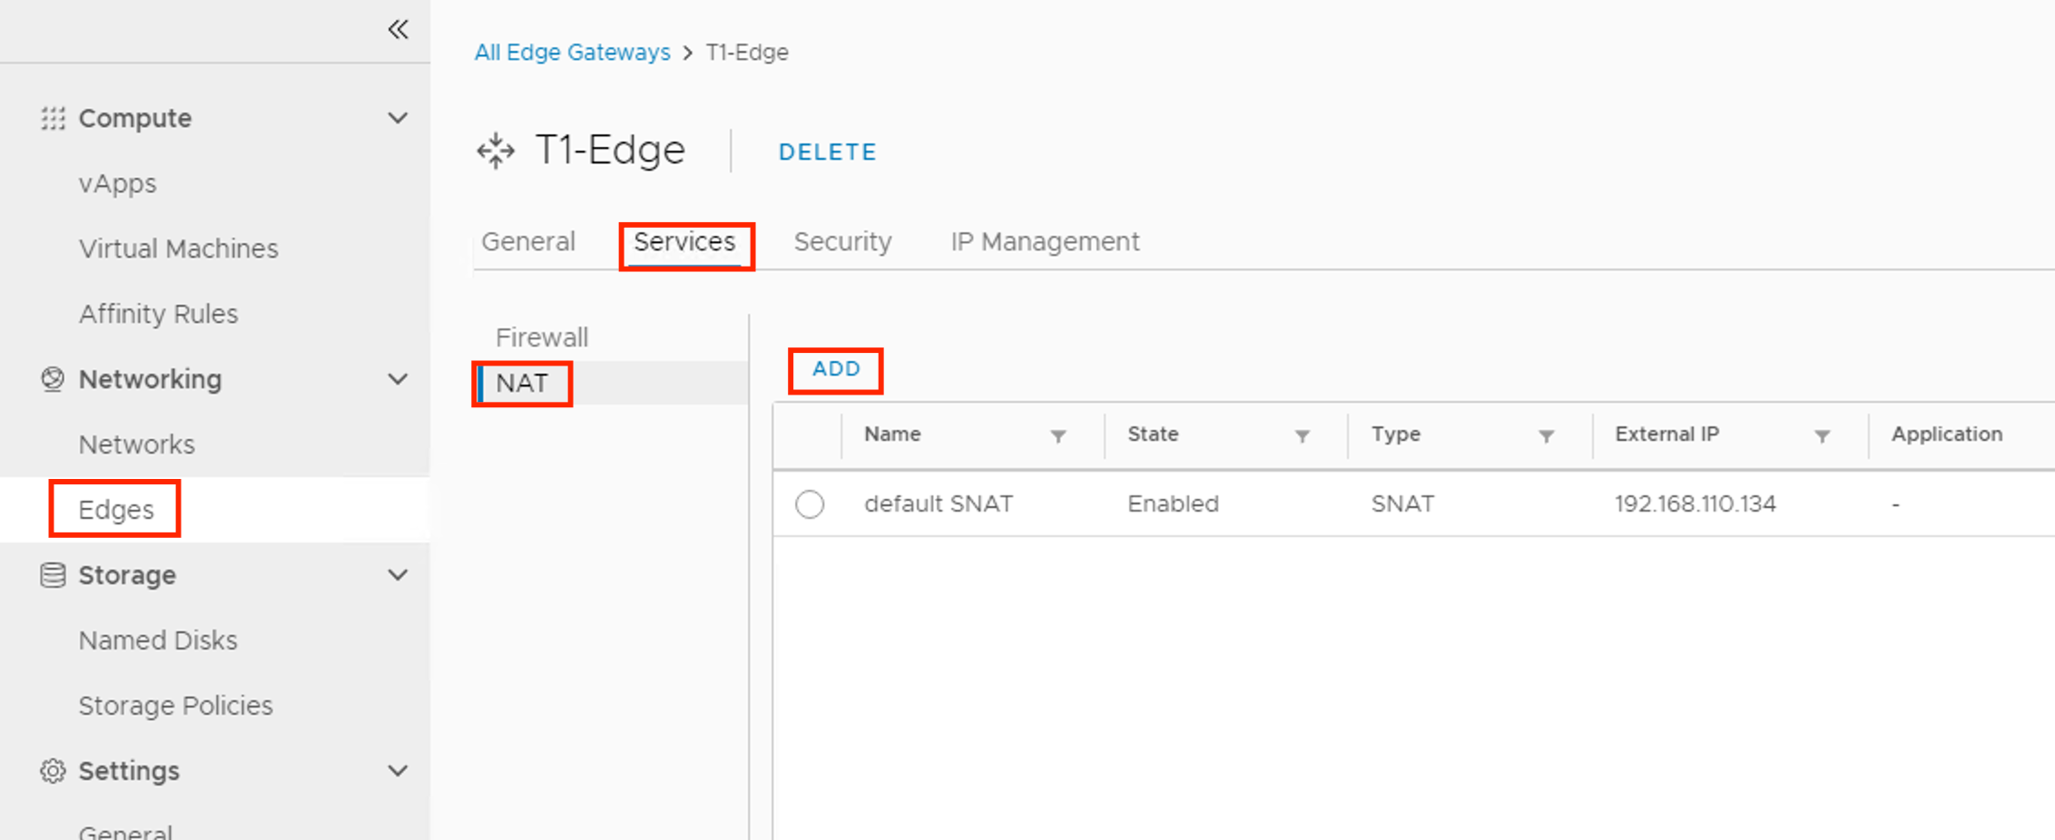Select the default SNAT rule radio button
This screenshot has height=840, width=2055.
click(810, 504)
